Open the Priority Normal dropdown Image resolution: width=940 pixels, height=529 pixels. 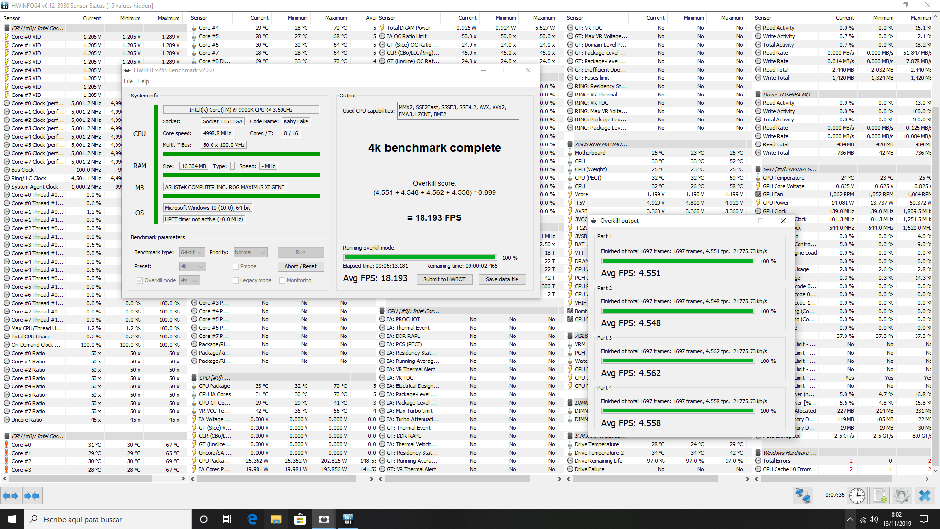(x=250, y=252)
